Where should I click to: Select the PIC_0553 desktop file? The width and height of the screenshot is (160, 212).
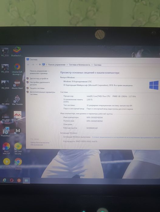5,101
